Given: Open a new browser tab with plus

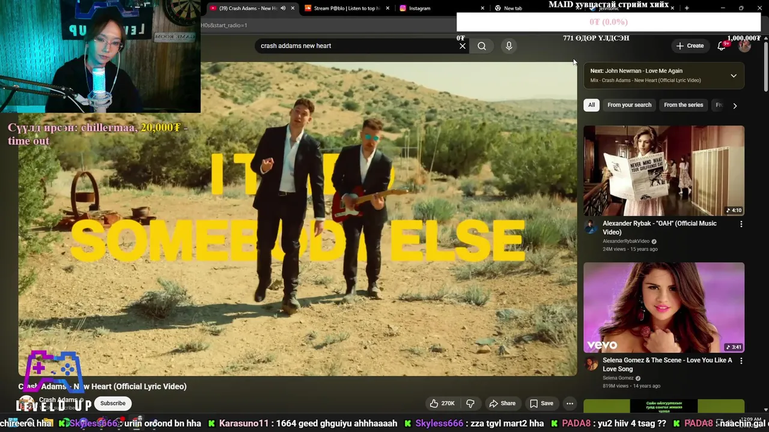Looking at the screenshot, I should pos(687,8).
